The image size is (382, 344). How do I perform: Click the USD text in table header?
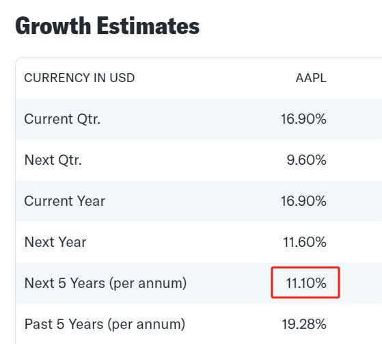[122, 78]
